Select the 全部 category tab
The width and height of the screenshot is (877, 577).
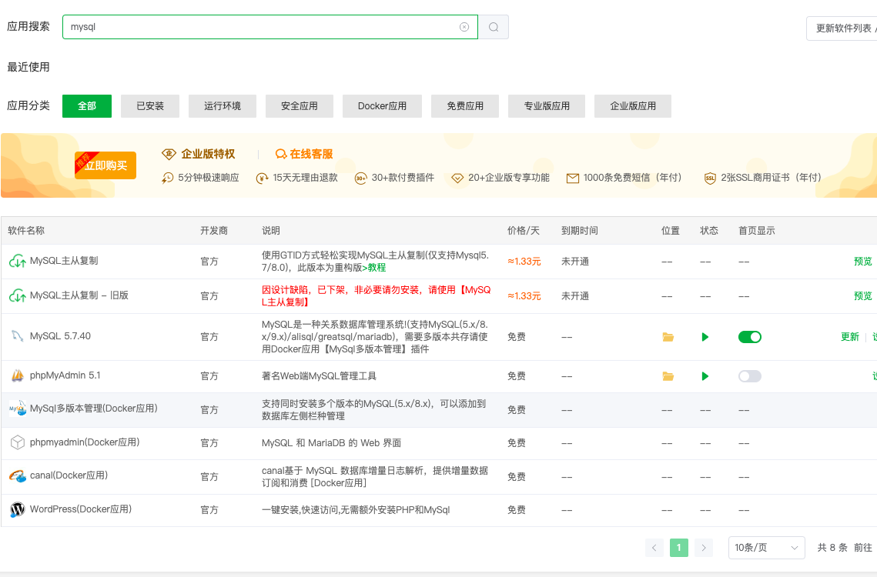point(87,106)
